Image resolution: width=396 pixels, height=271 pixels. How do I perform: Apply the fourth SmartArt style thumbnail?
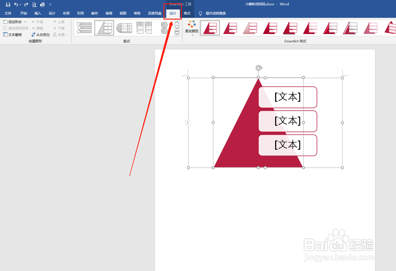270,28
